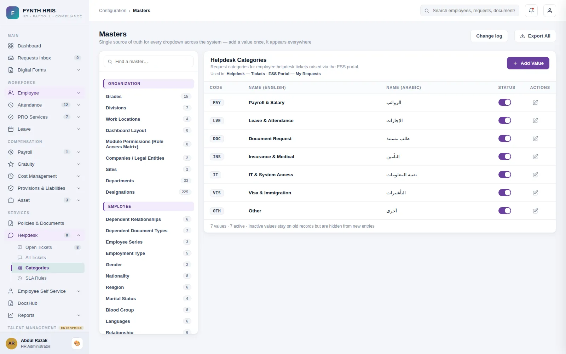Edit the Document Request category row
The image size is (566, 354).
(535, 138)
